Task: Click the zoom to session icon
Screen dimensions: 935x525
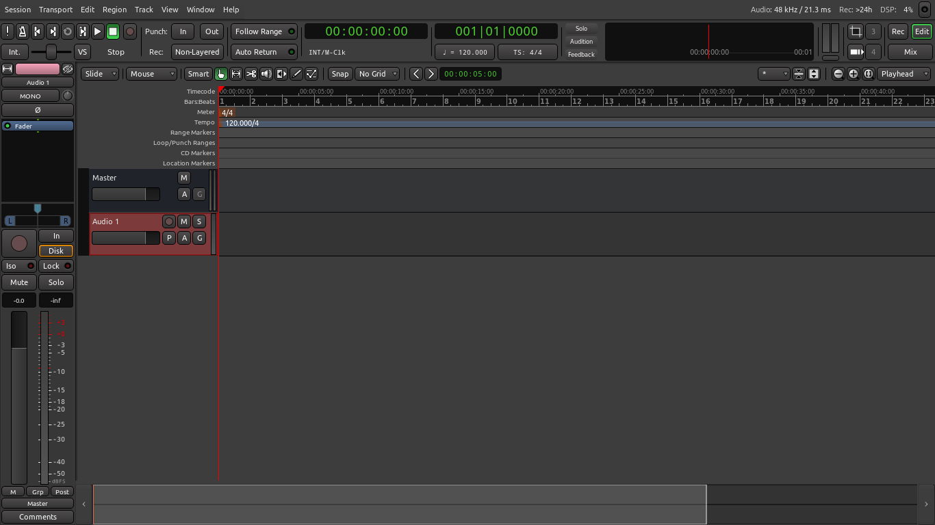Action: click(868, 74)
